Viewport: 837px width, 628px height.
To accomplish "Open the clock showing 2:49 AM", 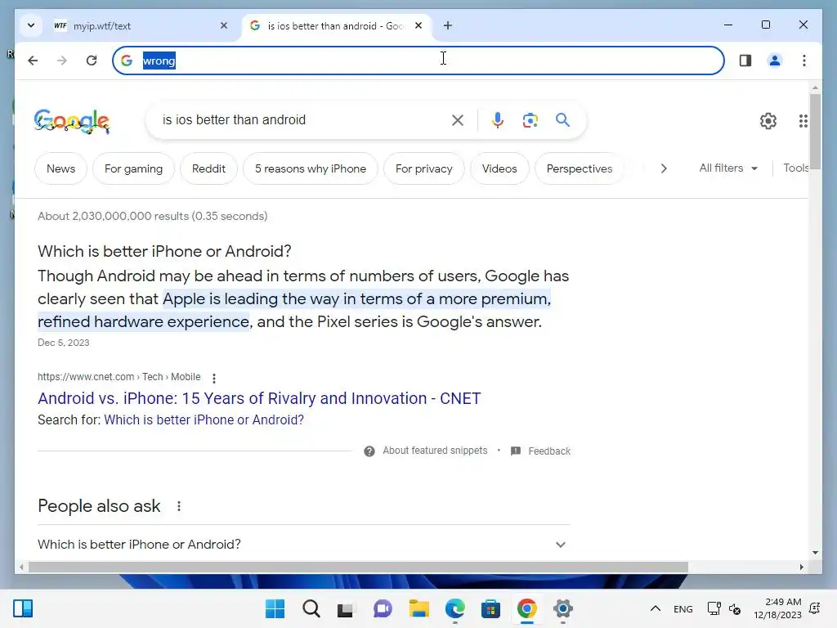I will tap(777, 608).
